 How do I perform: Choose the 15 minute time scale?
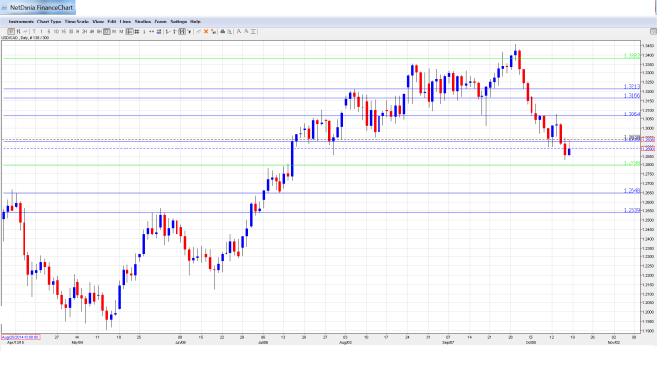pyautogui.click(x=64, y=31)
